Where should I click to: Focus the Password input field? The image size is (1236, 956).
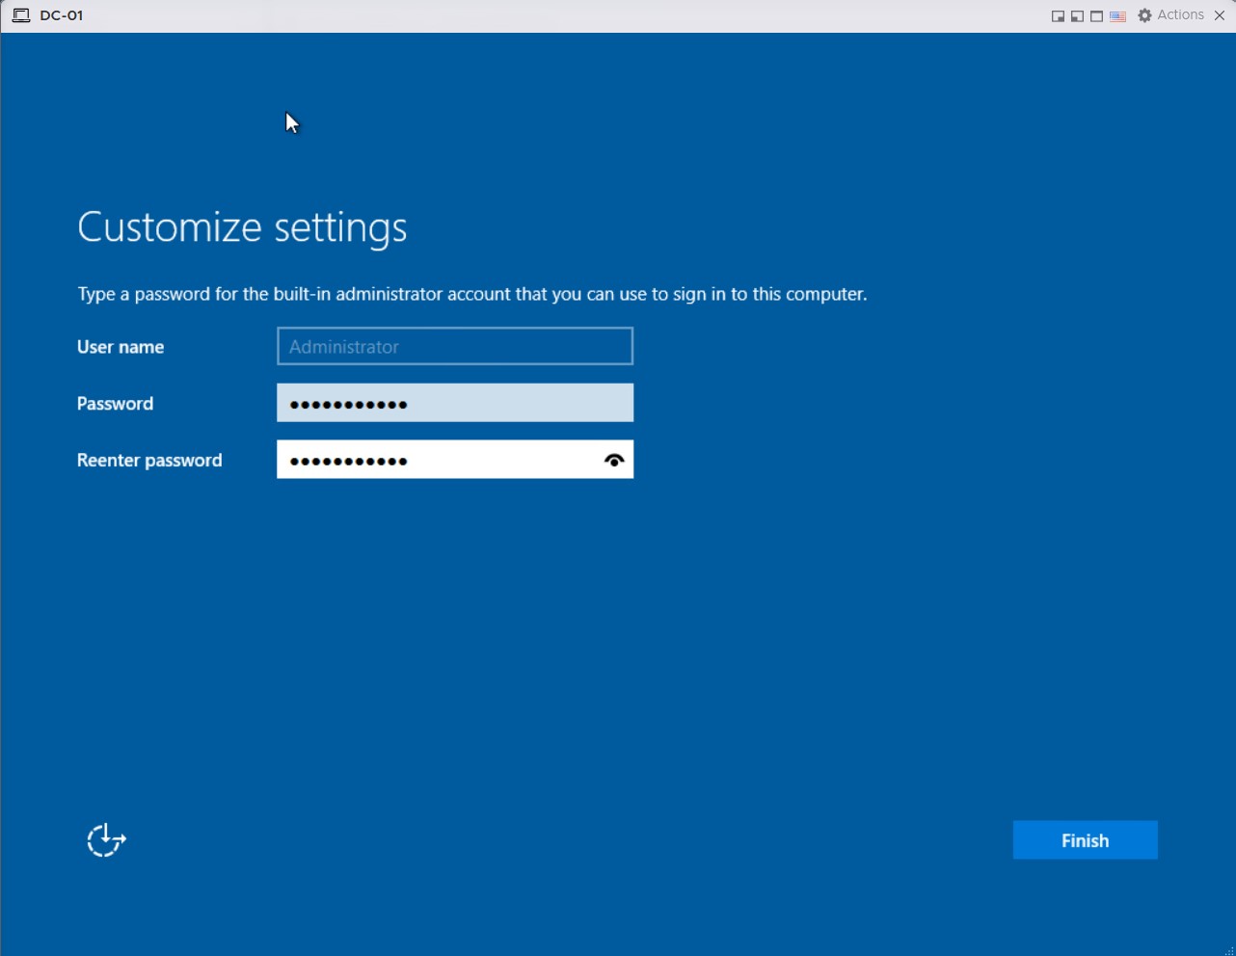(454, 403)
